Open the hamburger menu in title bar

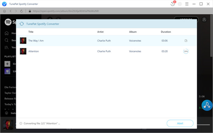click(x=187, y=4)
